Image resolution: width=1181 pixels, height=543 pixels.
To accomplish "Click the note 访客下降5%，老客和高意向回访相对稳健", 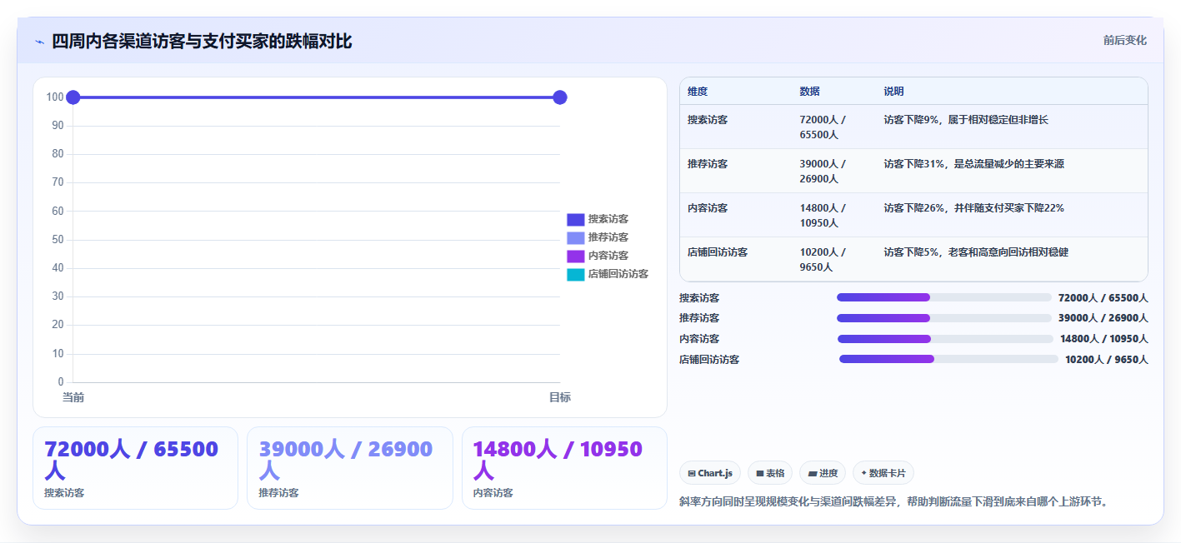I will [x=976, y=252].
